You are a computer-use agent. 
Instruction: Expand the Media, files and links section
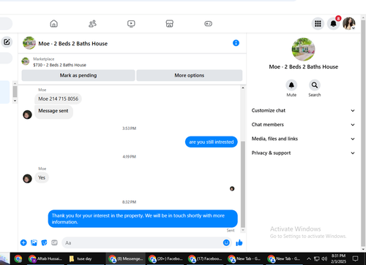(303, 139)
